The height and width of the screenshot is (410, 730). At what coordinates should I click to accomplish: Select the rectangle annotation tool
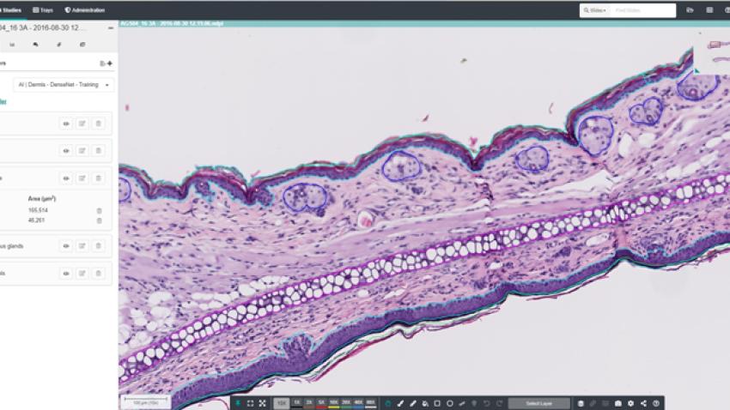[437, 403]
